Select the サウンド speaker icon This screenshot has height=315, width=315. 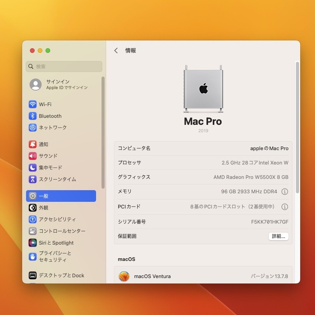point(33,156)
